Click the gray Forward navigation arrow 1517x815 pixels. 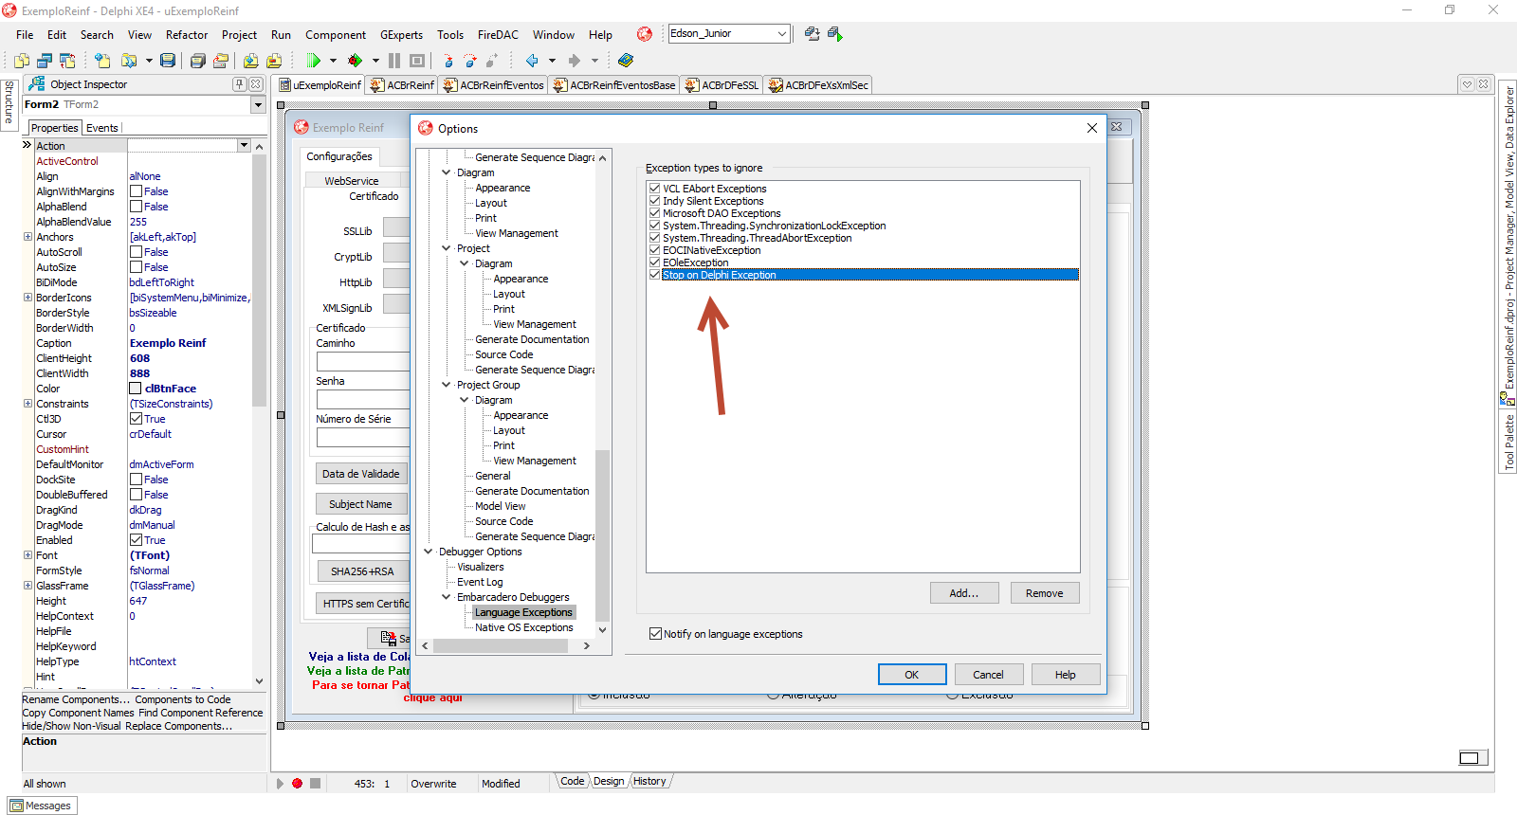pyautogui.click(x=574, y=61)
